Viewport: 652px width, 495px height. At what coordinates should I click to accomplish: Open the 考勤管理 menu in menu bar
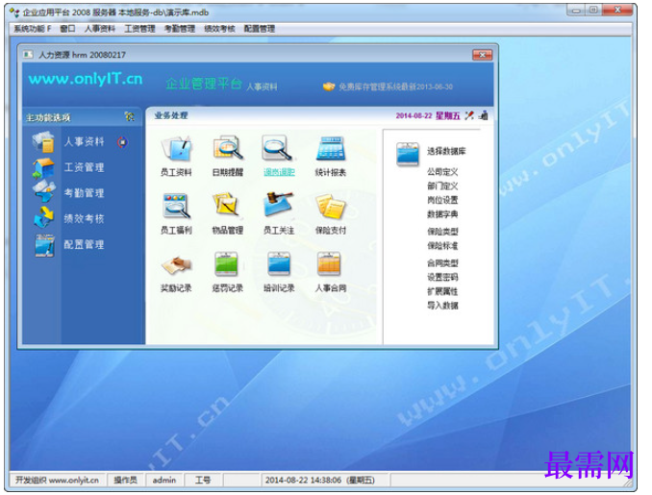pyautogui.click(x=180, y=29)
